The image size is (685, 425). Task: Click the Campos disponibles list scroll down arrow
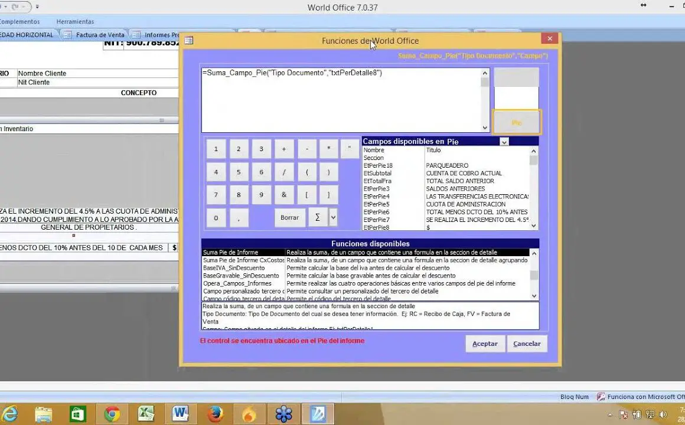533,226
